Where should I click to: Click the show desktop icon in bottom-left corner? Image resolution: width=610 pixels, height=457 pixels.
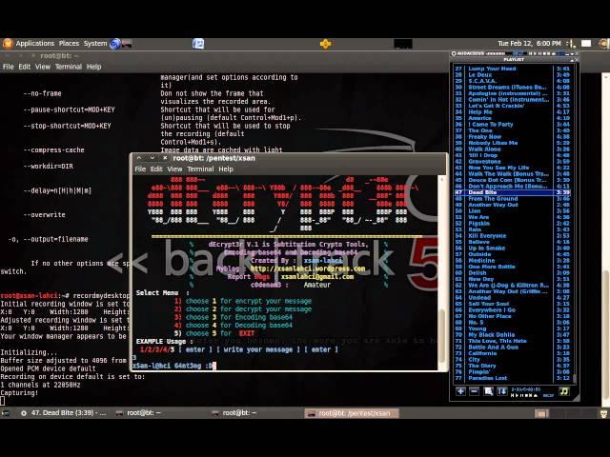(7, 413)
